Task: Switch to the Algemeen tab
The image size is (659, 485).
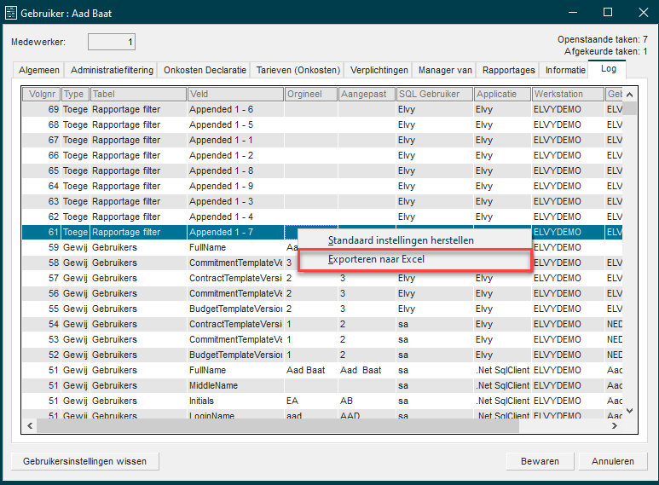Action: click(x=38, y=70)
